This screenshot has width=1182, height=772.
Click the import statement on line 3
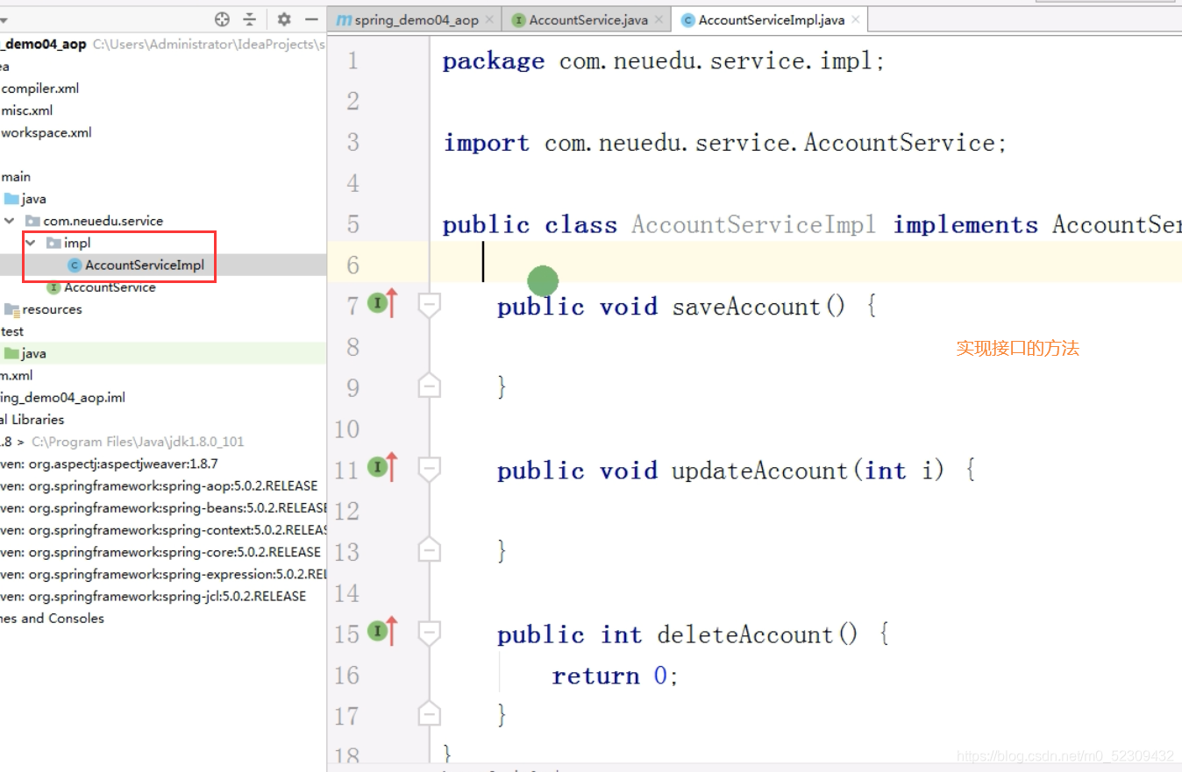tap(725, 143)
